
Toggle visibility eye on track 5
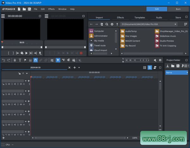pyautogui.click(x=9, y=125)
